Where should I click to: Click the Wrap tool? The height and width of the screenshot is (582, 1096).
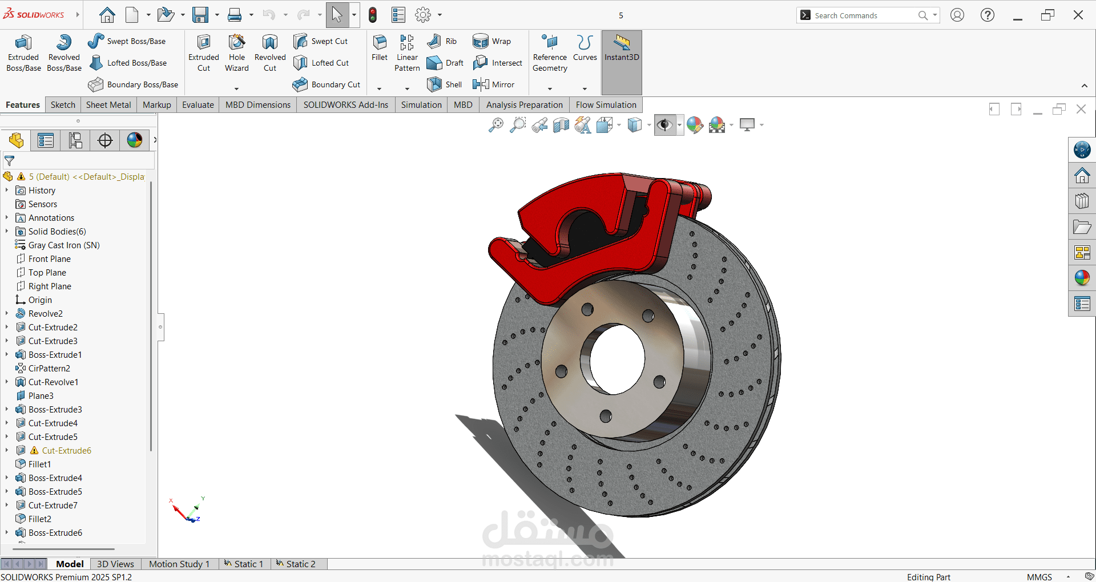491,41
